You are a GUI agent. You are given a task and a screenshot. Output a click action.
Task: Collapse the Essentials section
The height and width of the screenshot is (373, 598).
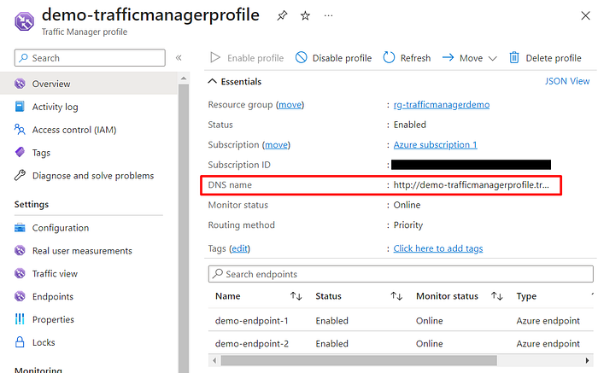(235, 82)
